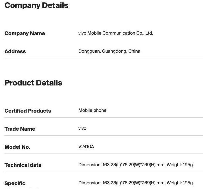The image size is (203, 189).
Task: Click Weight: 195g in Specific row
Action: coord(180,183)
